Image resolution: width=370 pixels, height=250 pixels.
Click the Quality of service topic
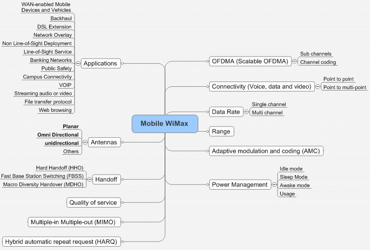(93, 202)
